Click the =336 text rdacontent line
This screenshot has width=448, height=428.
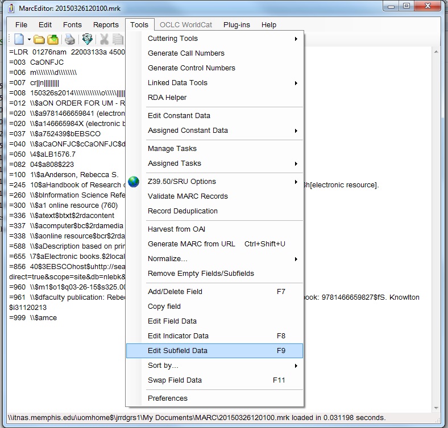click(x=61, y=216)
